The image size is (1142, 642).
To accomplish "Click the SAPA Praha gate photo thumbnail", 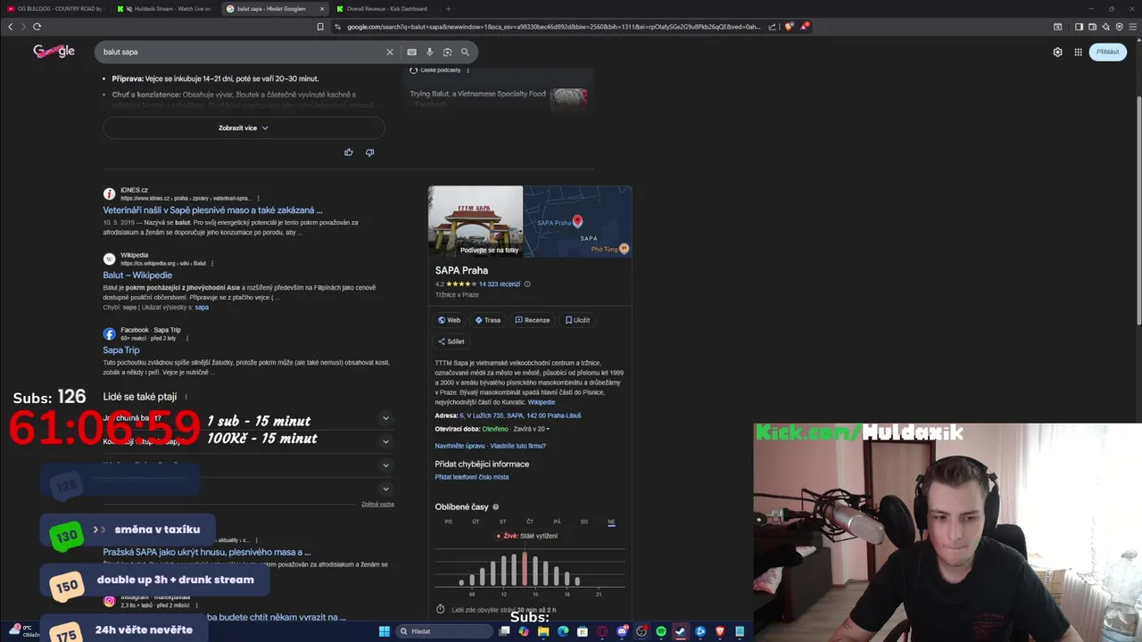I will [476, 221].
